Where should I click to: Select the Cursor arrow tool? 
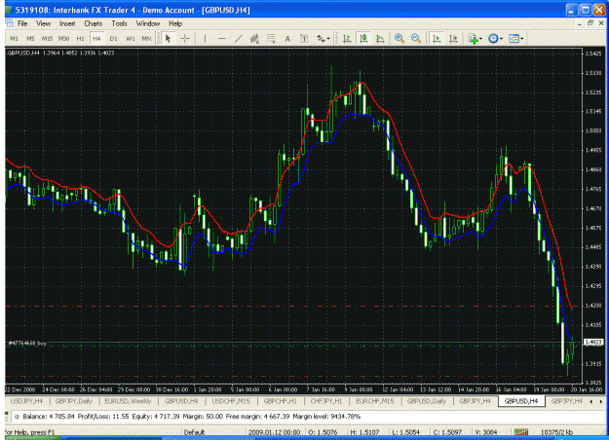[168, 38]
